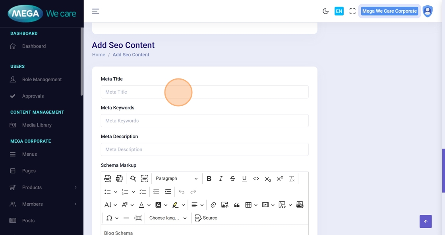Open Media Library from the sidebar
This screenshot has height=235, width=445.
click(x=37, y=125)
